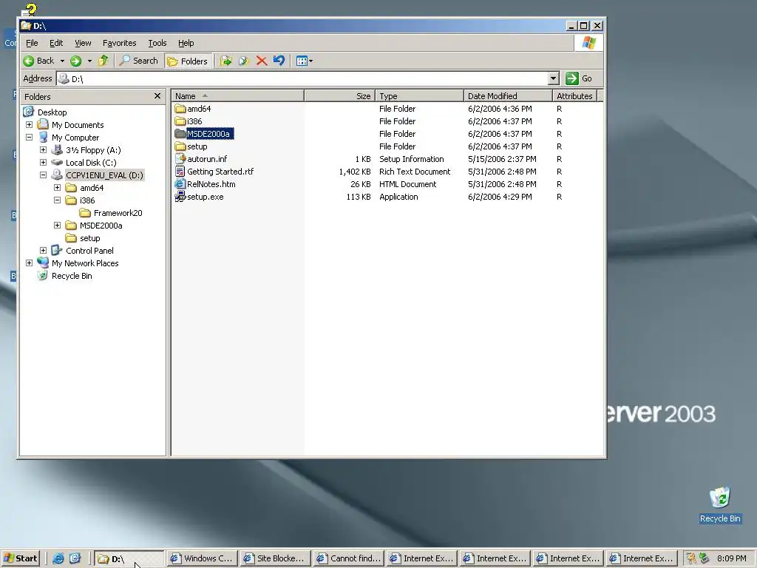Select Getting Started.rtf file icon

(x=180, y=172)
